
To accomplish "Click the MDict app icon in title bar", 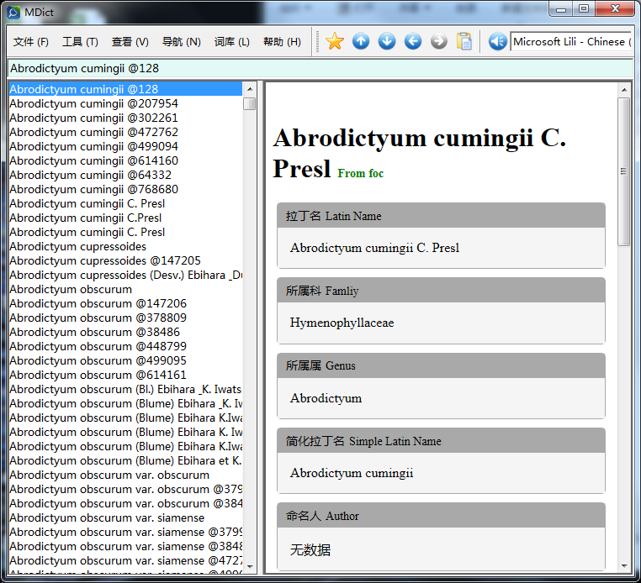I will (13, 11).
